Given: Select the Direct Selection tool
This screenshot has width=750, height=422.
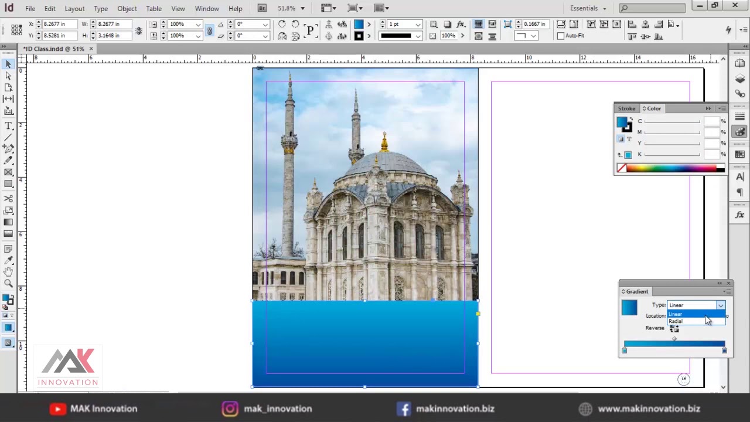Looking at the screenshot, I should click(x=8, y=76).
